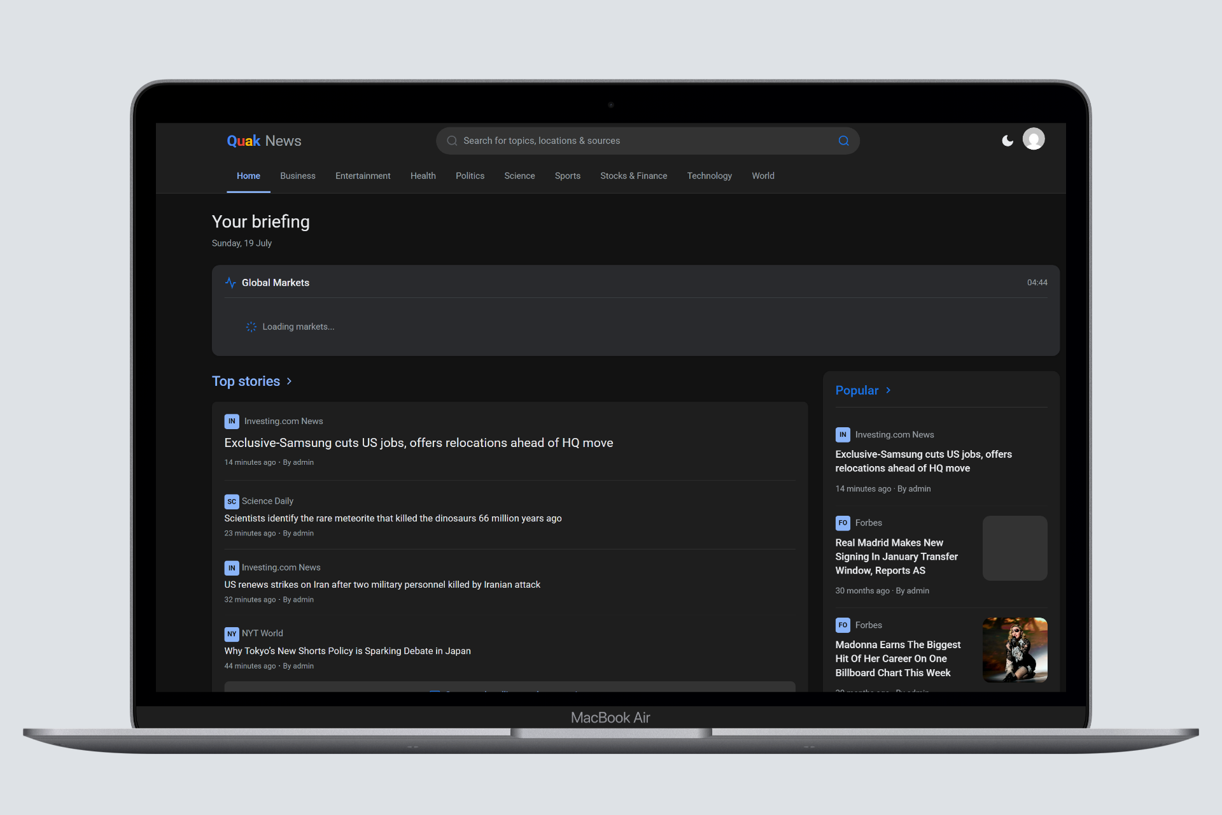Click the blue search submit icon

[843, 141]
